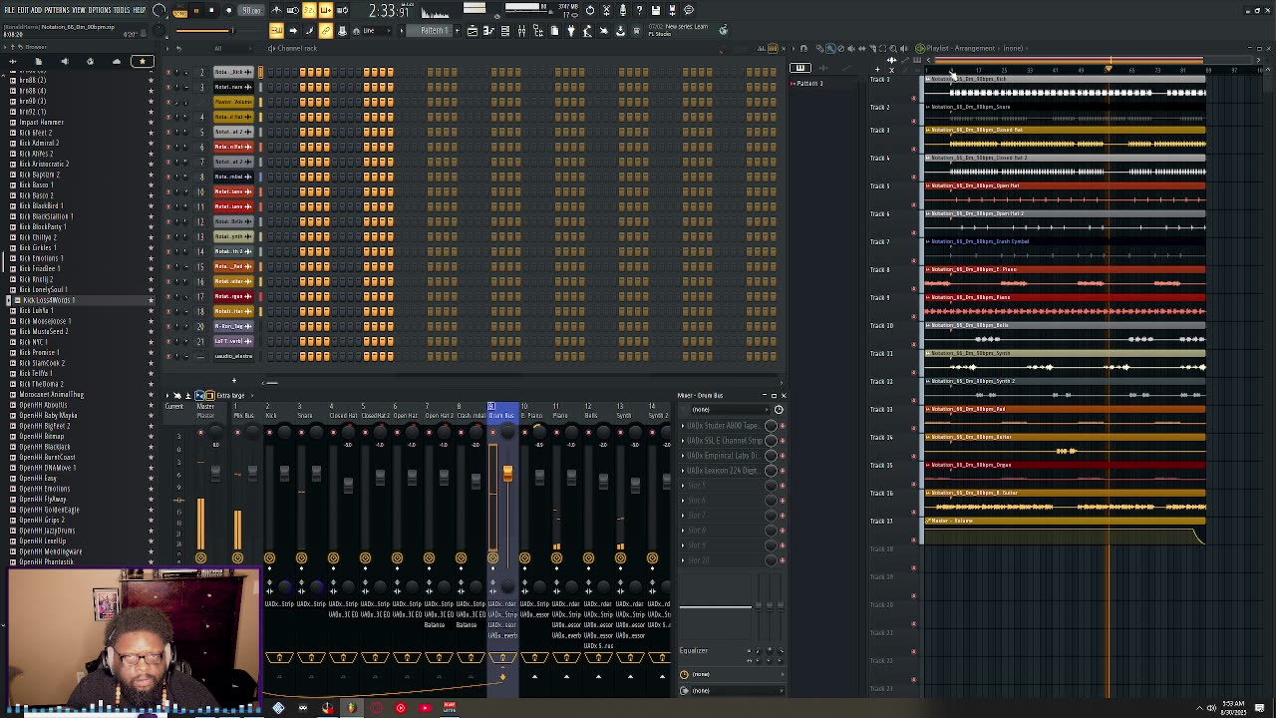Click the Drum Bus volume fader
The height and width of the screenshot is (718, 1276).
coord(507,473)
